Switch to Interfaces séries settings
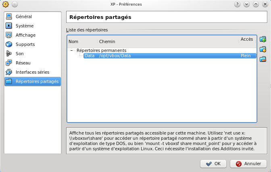The height and width of the screenshot is (172, 271). coord(32,72)
